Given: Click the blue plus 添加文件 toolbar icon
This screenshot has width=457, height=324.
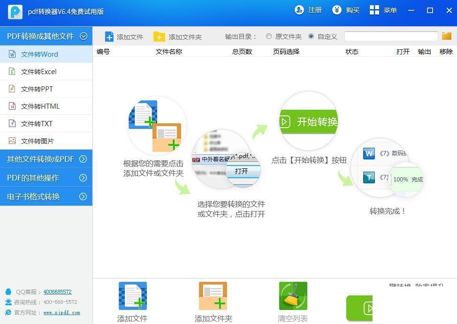Looking at the screenshot, I should click(109, 37).
